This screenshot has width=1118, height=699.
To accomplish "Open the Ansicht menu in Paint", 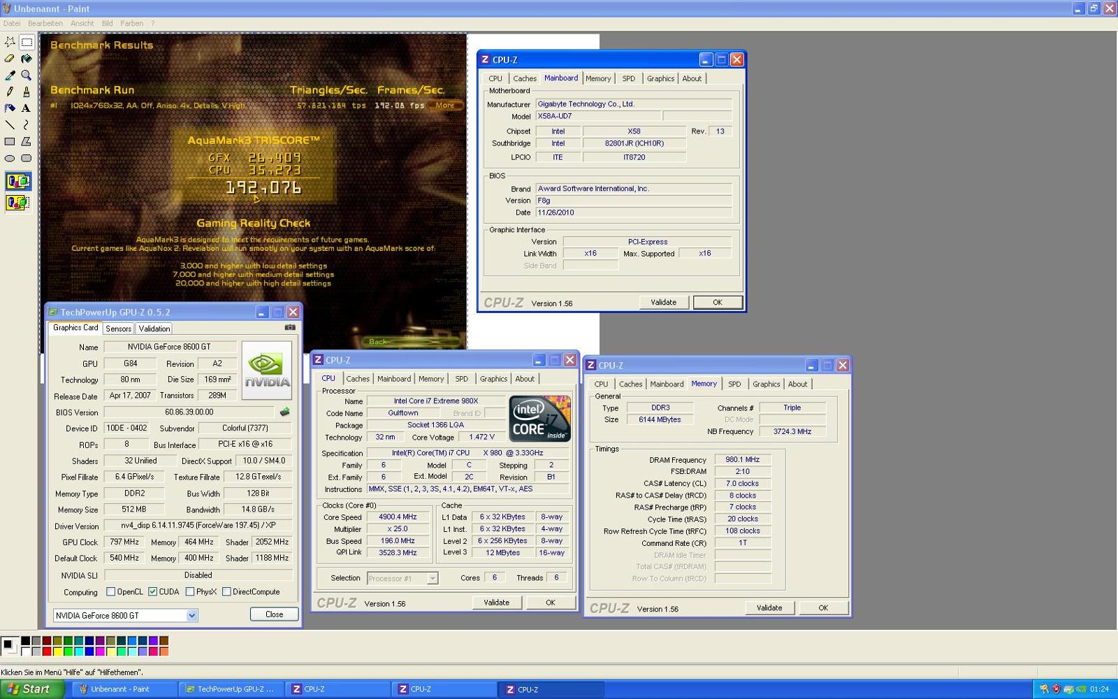I will pos(82,23).
